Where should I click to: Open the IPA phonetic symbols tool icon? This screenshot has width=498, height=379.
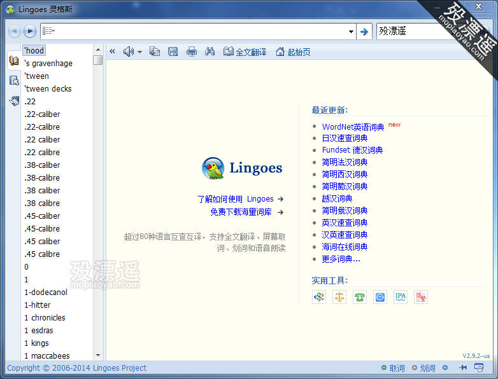400,297
